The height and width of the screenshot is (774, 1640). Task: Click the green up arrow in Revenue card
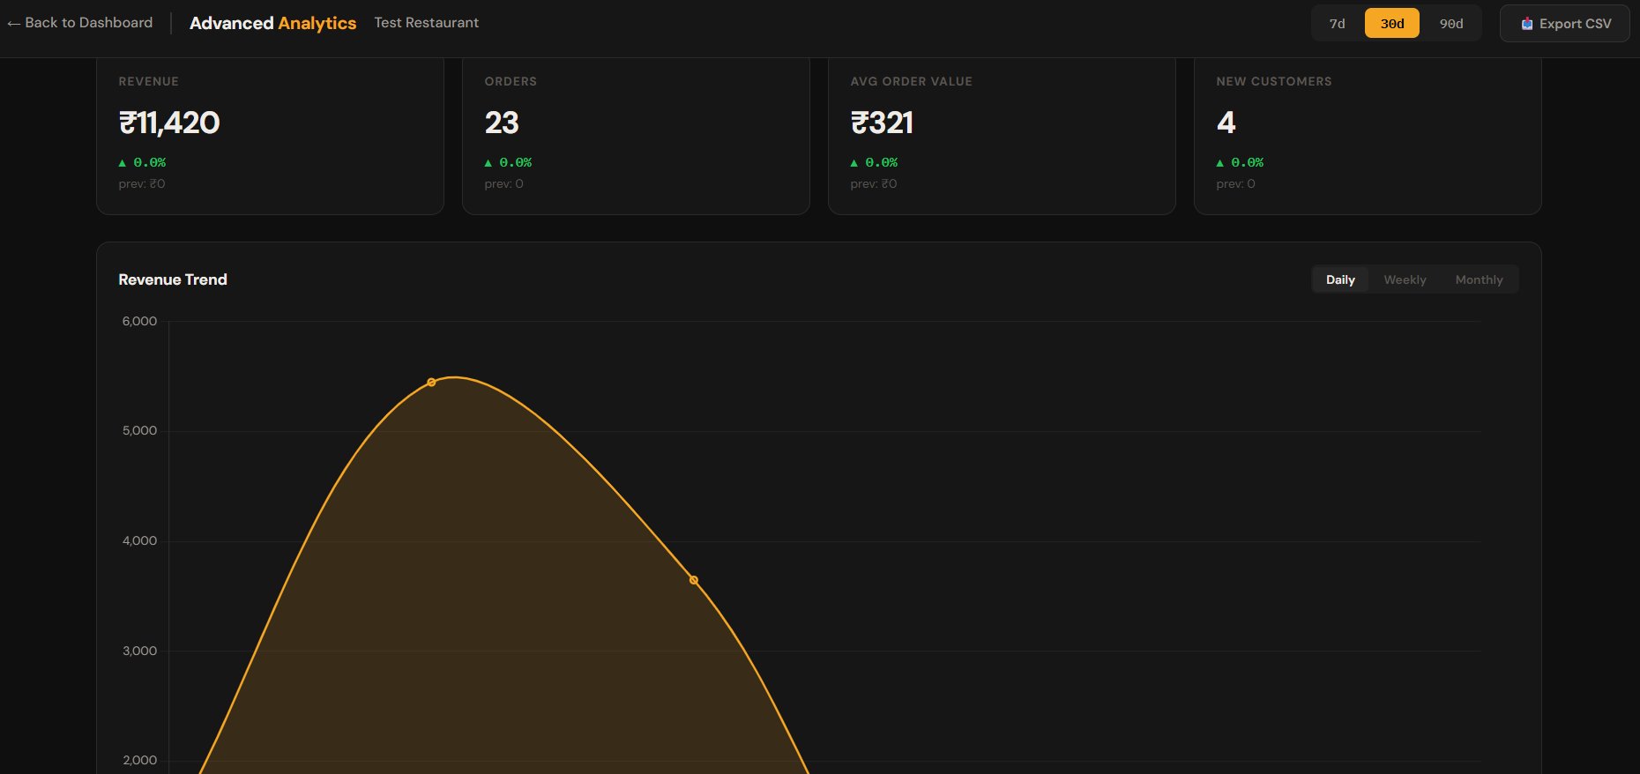click(x=123, y=163)
